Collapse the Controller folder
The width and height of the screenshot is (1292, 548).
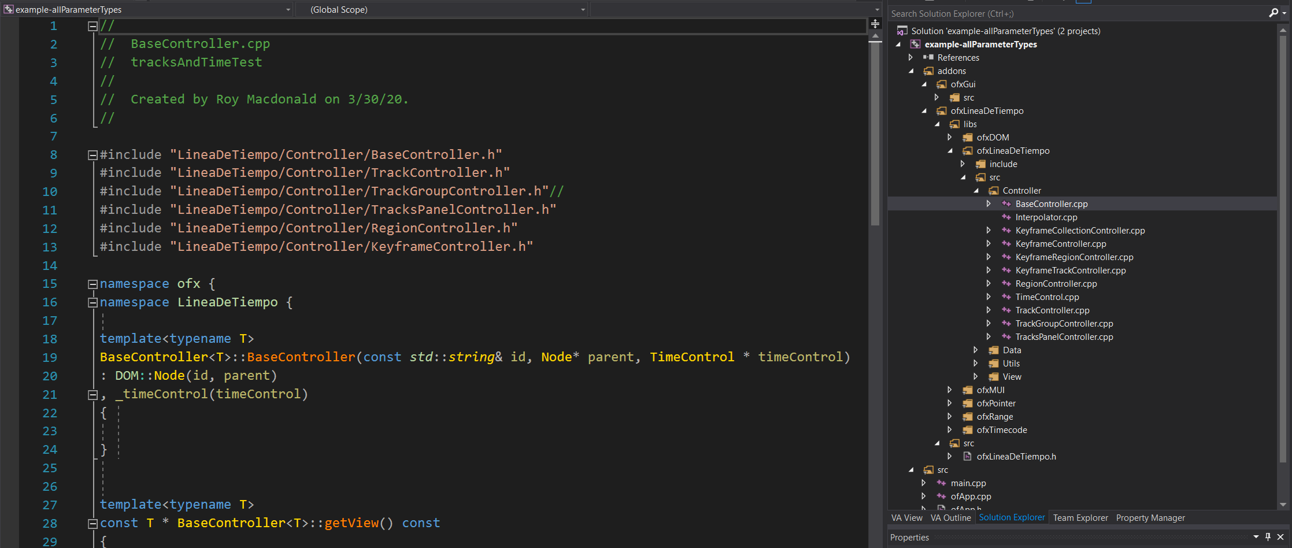click(x=976, y=190)
